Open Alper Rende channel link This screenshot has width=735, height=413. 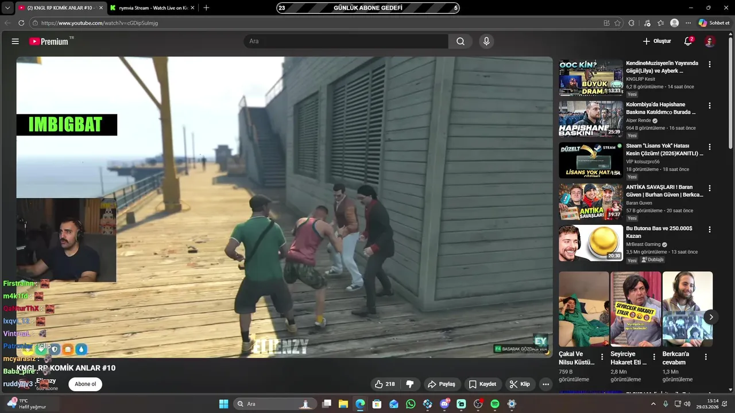[x=639, y=120]
